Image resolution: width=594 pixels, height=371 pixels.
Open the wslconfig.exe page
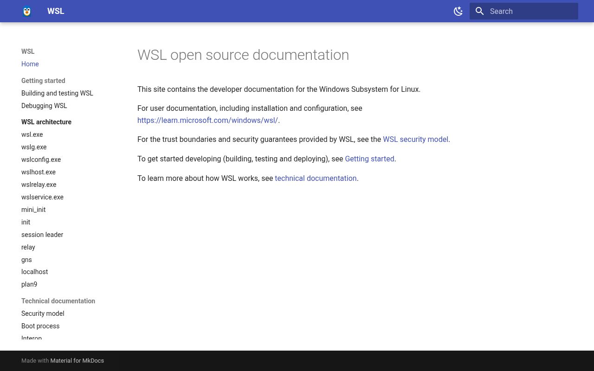[41, 160]
